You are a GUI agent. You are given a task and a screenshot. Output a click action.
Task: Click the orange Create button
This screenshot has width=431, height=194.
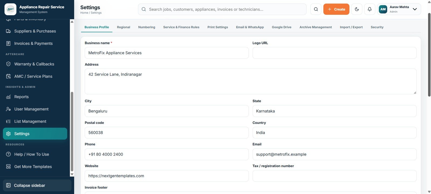point(336,9)
